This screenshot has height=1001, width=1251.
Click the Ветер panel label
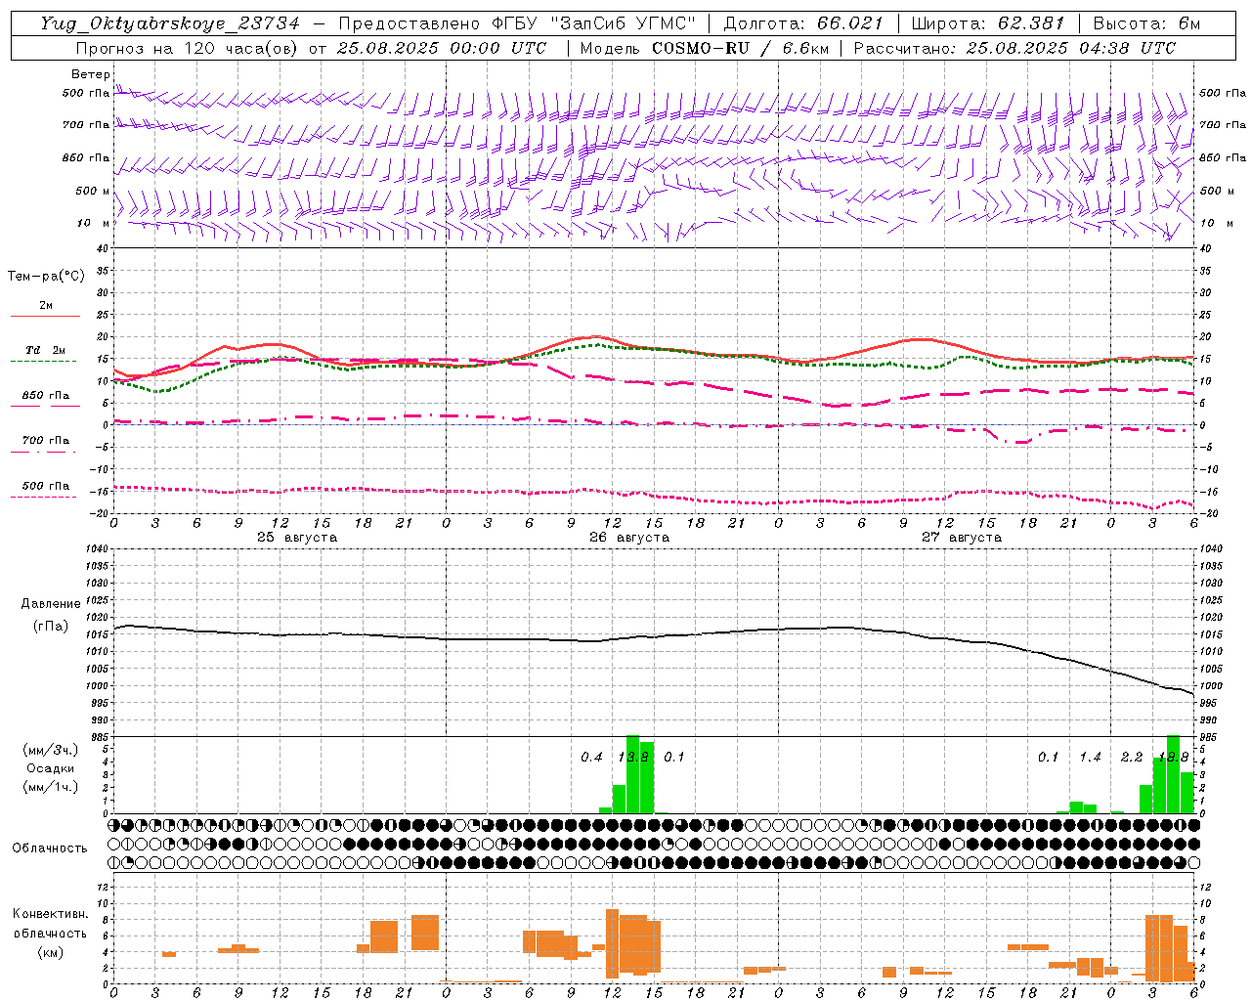(x=91, y=74)
